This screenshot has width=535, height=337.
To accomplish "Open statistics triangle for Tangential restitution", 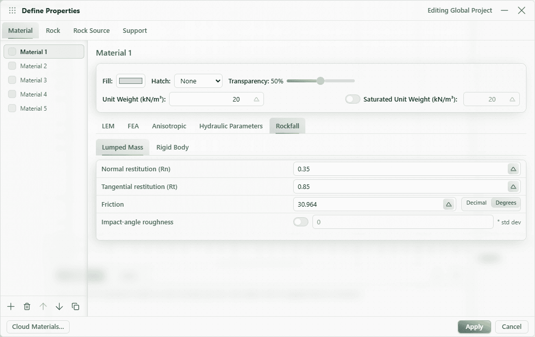I will pyautogui.click(x=513, y=187).
